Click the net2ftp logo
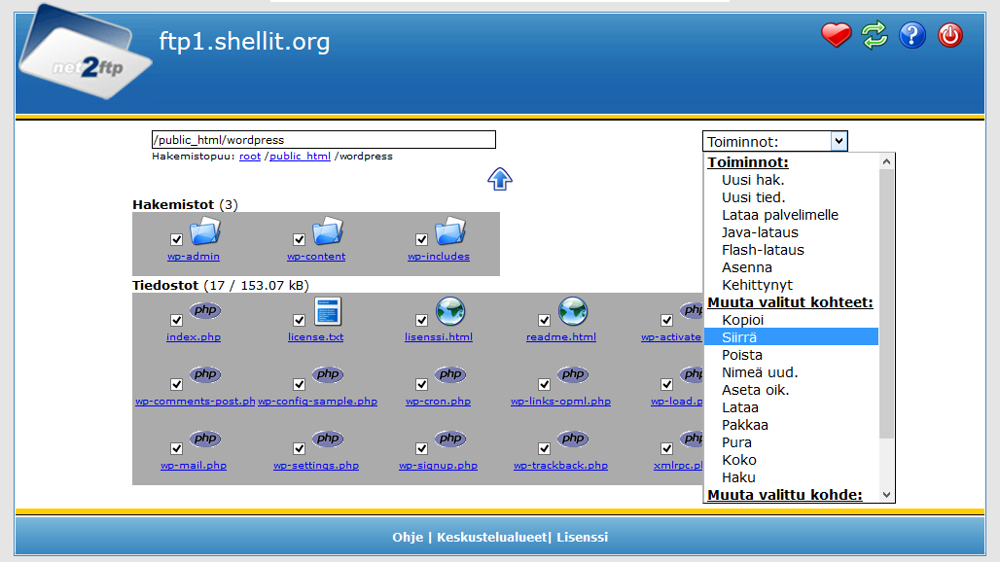 pyautogui.click(x=86, y=53)
